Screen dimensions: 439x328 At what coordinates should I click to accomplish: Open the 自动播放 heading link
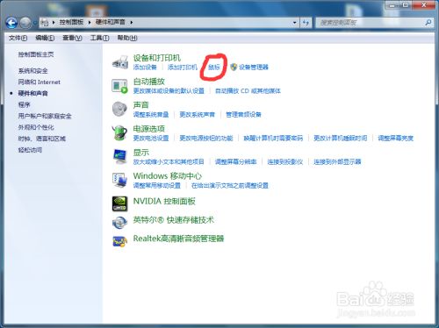pyautogui.click(x=149, y=82)
